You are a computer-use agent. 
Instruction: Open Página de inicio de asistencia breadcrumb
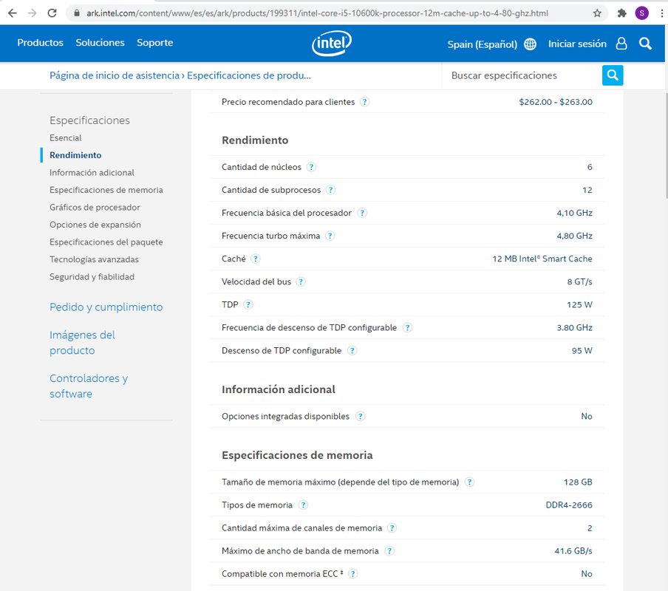[115, 75]
